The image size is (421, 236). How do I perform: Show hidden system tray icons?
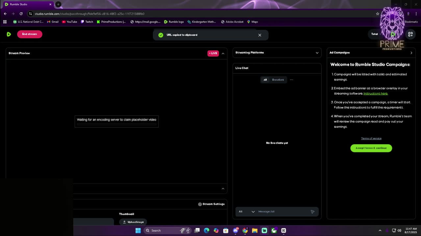(x=380, y=230)
